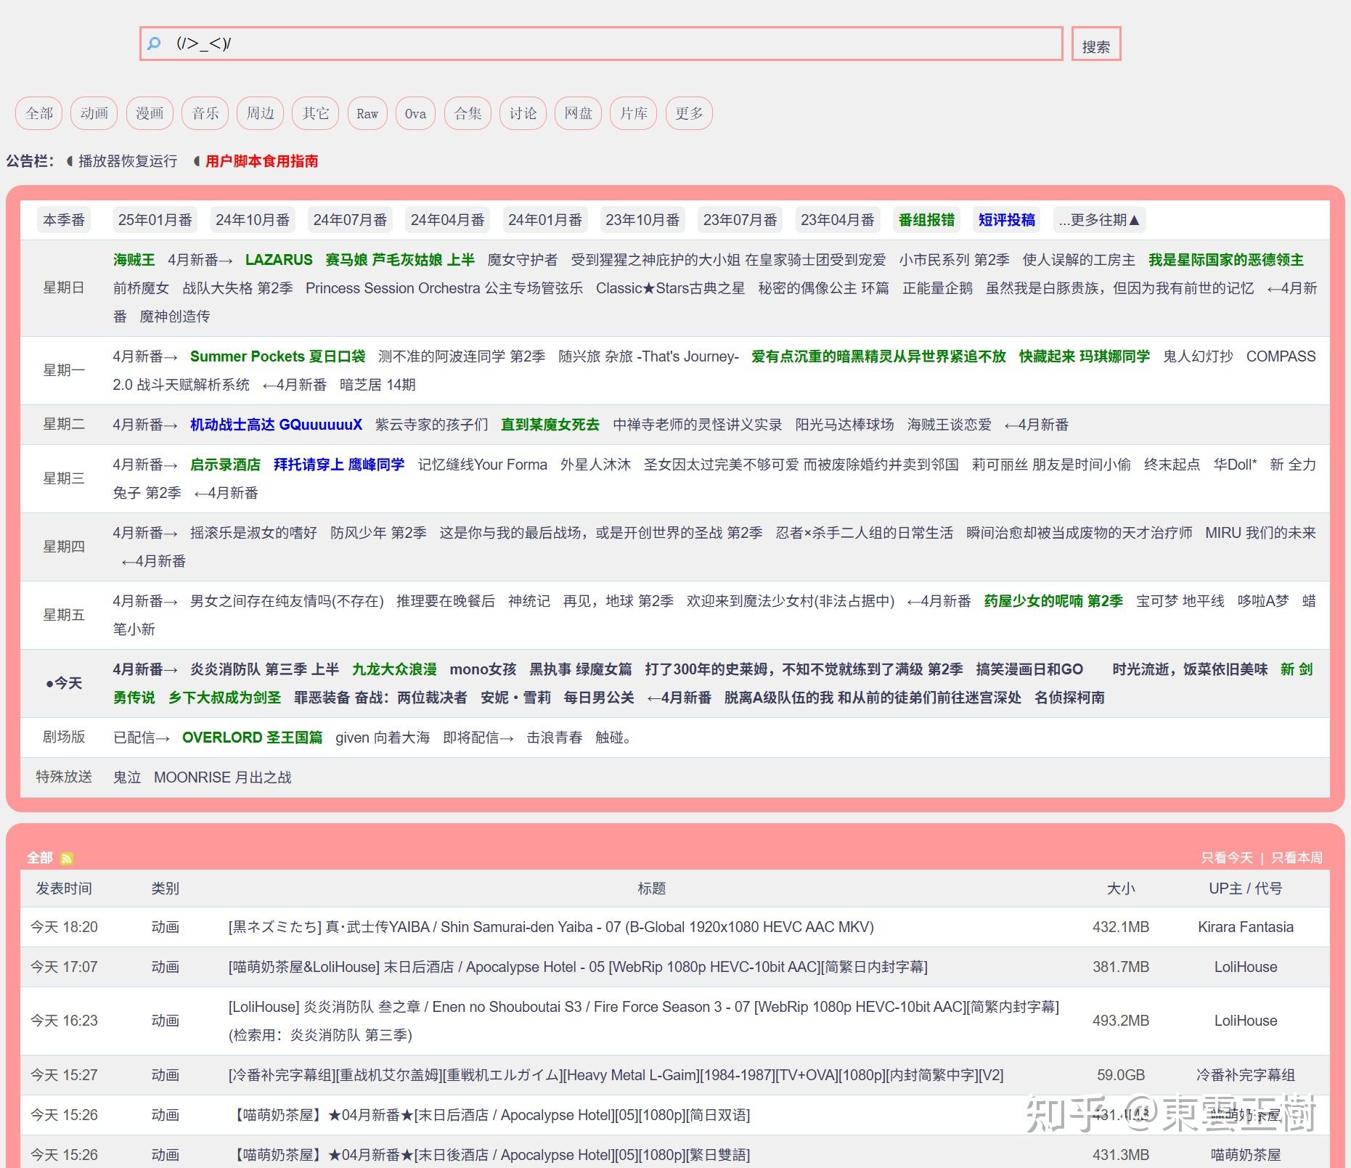
Task: Open uploader 冷番补完字幕组
Action: [1246, 1075]
